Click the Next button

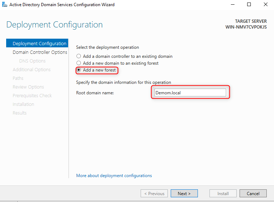click(x=184, y=193)
